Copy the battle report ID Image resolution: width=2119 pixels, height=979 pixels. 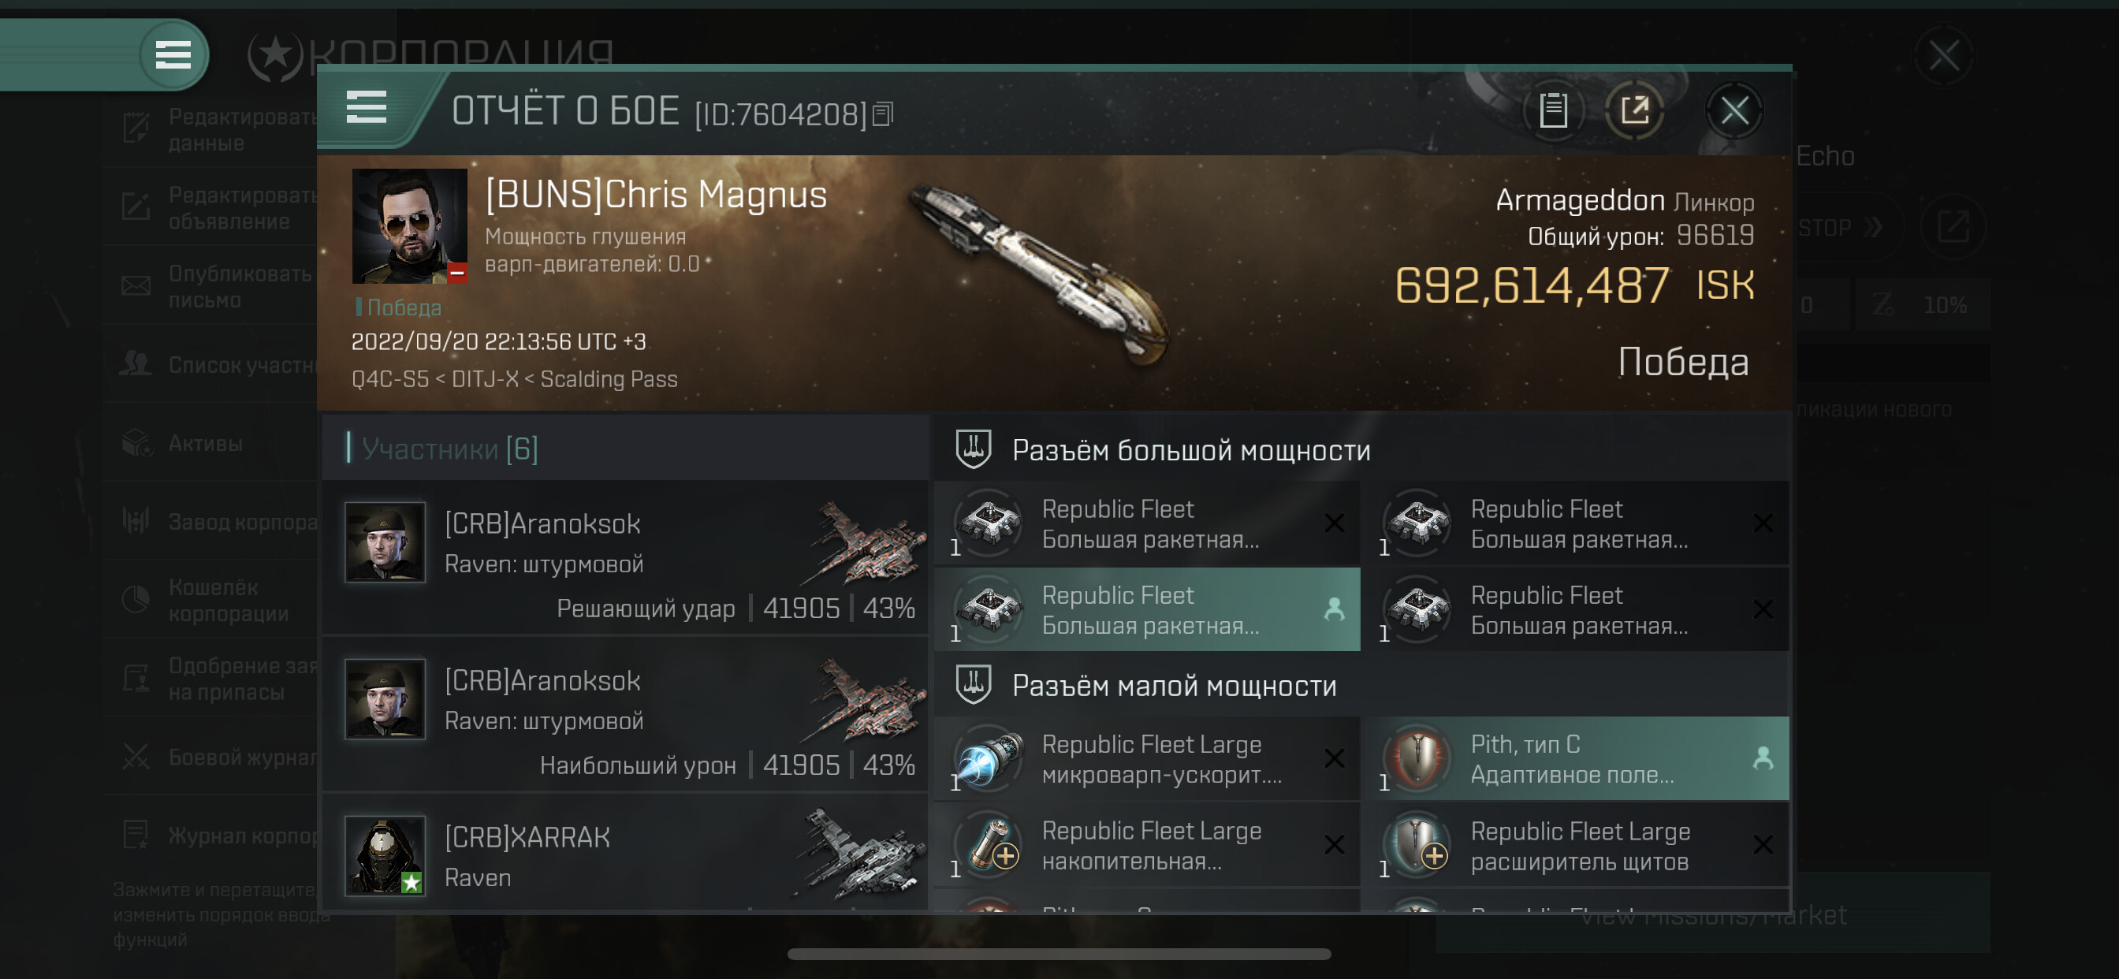click(x=884, y=114)
